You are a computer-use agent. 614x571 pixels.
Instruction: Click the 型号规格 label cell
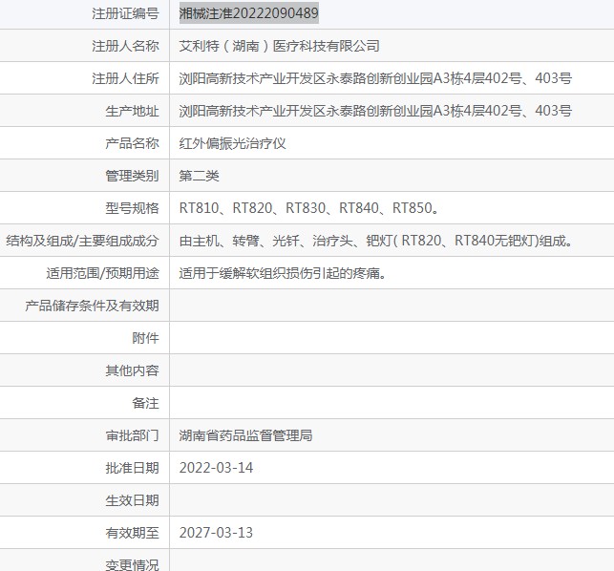[85, 208]
